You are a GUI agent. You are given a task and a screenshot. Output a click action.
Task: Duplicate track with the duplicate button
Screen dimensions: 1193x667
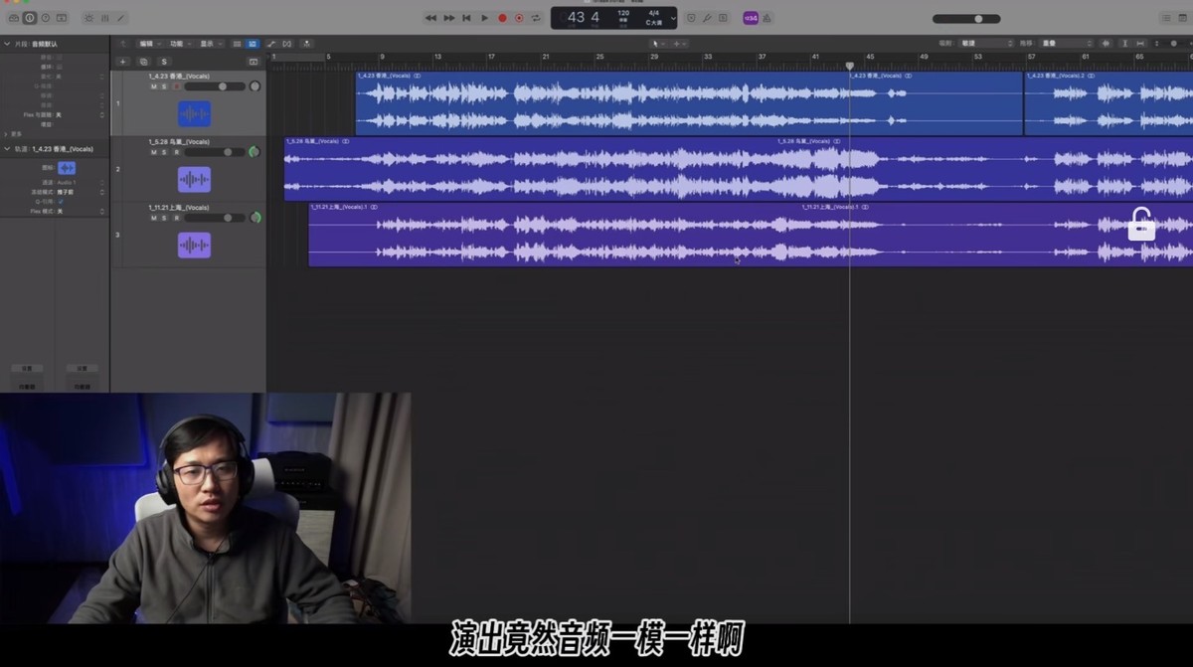pos(143,62)
